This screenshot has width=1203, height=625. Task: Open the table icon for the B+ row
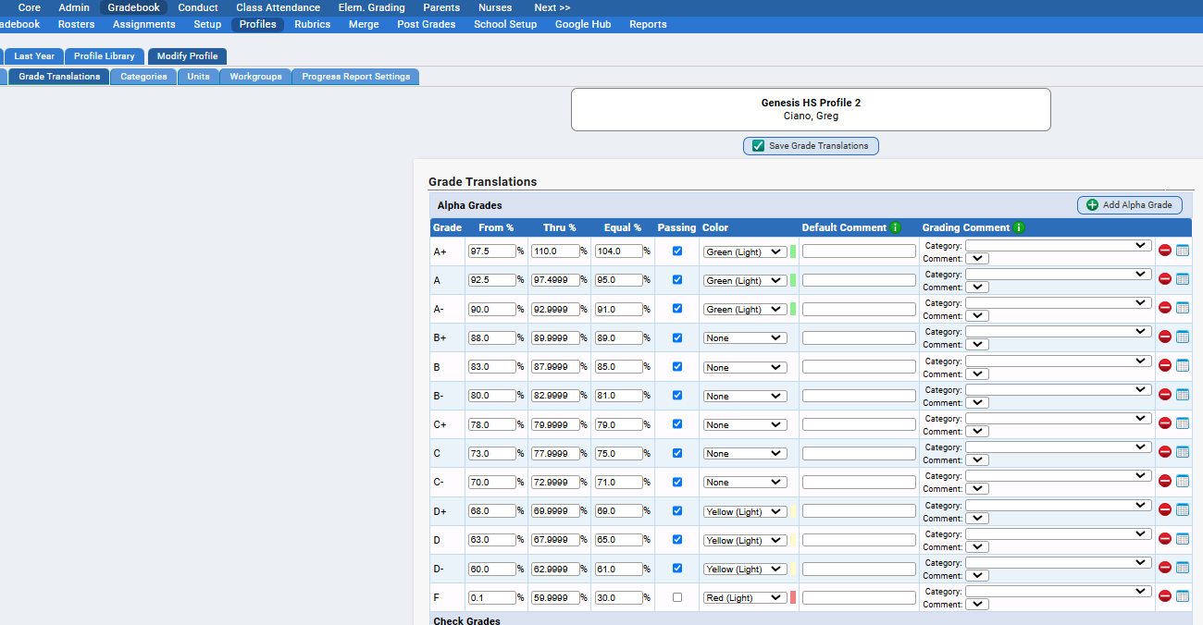1183,337
